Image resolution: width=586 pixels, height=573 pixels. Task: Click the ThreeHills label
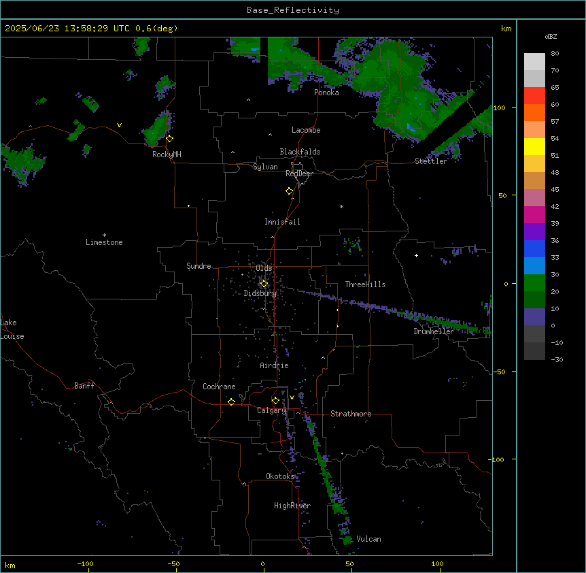coord(365,284)
